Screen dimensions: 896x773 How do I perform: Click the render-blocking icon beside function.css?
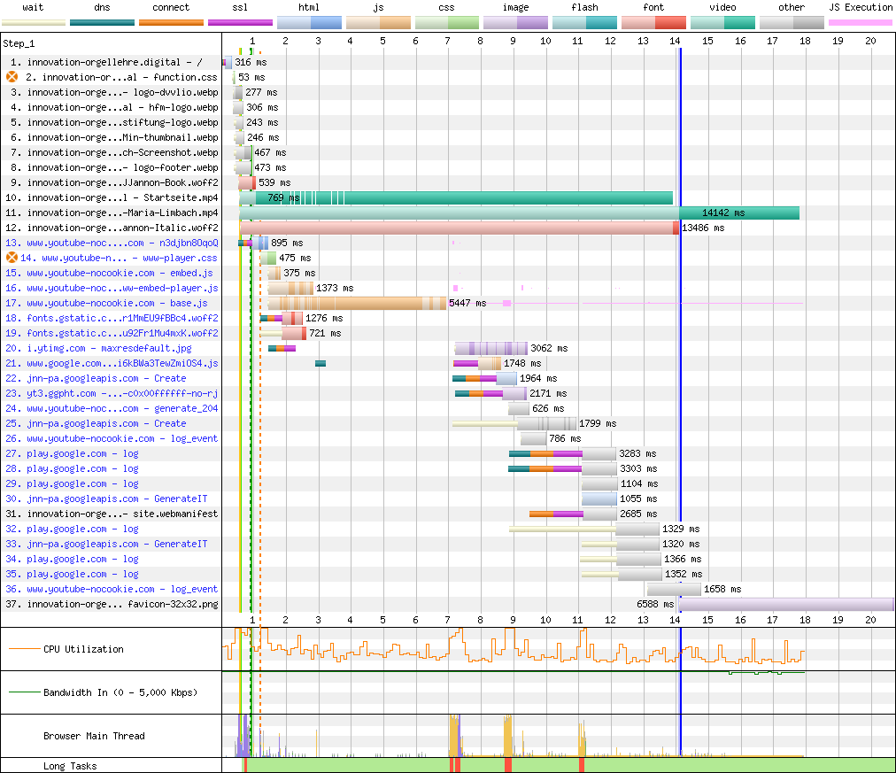12,77
